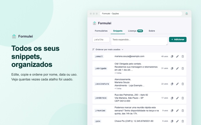Click the Formulei logo icon on the left banner
The width and height of the screenshot is (201, 125).
[x=14, y=36]
